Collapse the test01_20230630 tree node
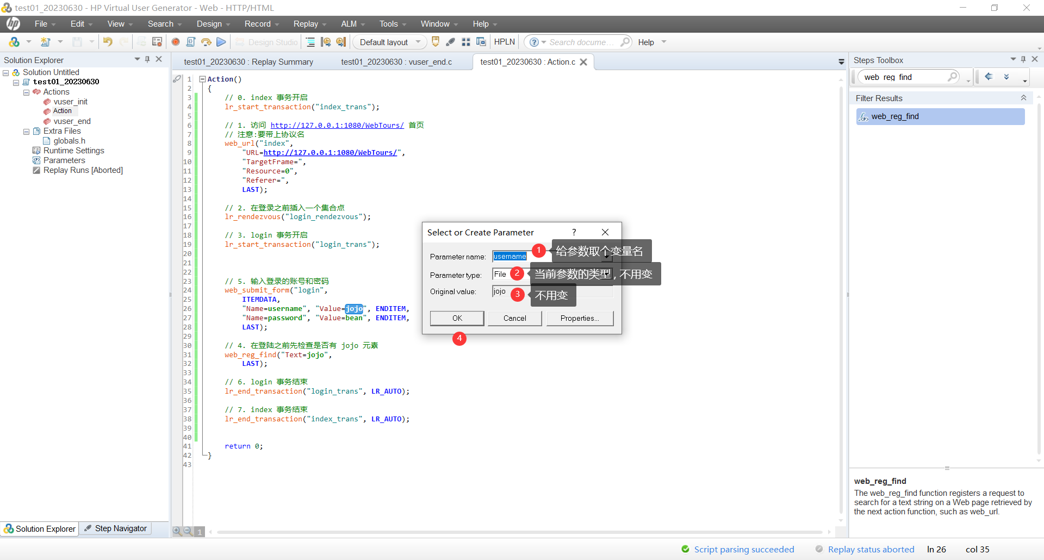Screen dimensions: 1044x560 [x=16, y=83]
